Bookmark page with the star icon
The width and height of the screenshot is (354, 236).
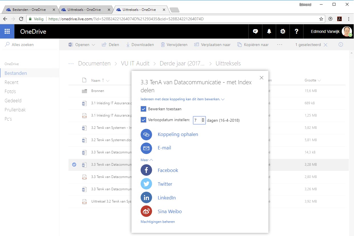click(x=321, y=19)
